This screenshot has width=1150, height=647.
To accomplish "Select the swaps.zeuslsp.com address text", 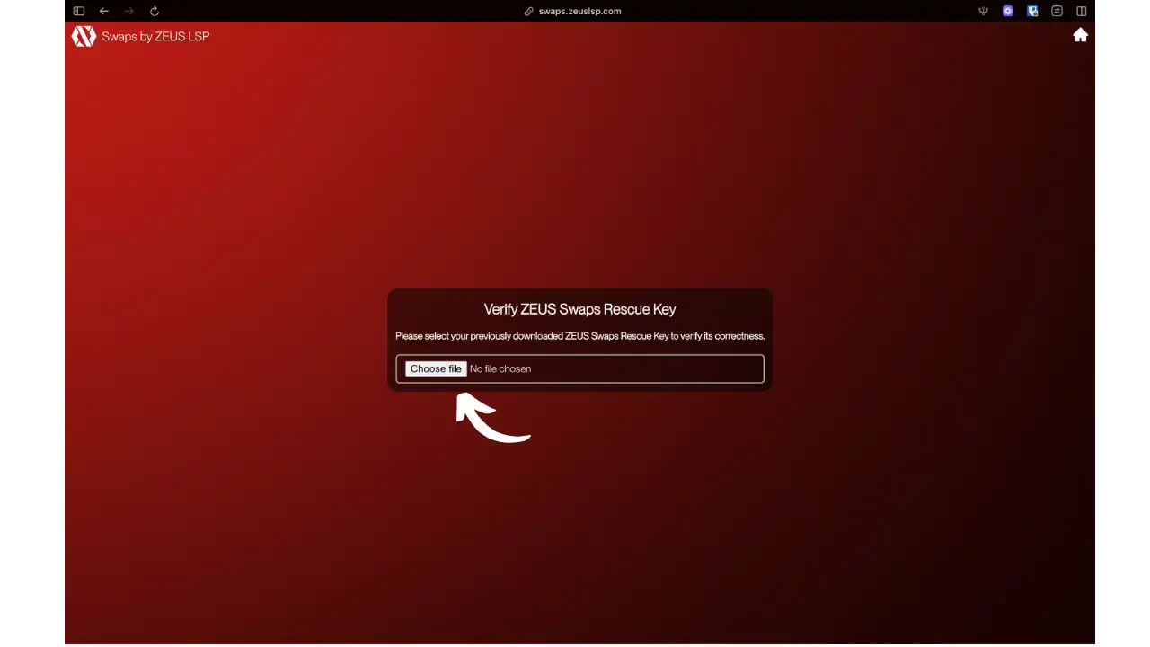I will point(579,12).
